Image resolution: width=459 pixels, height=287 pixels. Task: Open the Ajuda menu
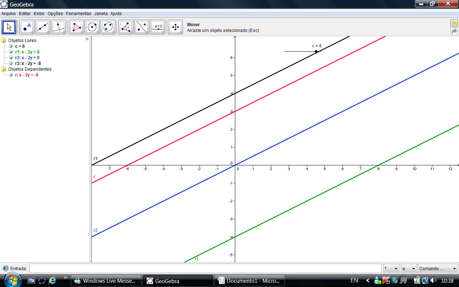click(116, 14)
